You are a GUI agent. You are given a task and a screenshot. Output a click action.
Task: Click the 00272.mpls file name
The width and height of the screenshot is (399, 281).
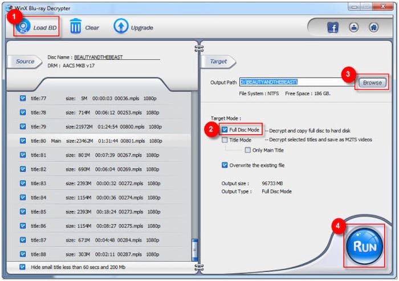click(131, 184)
